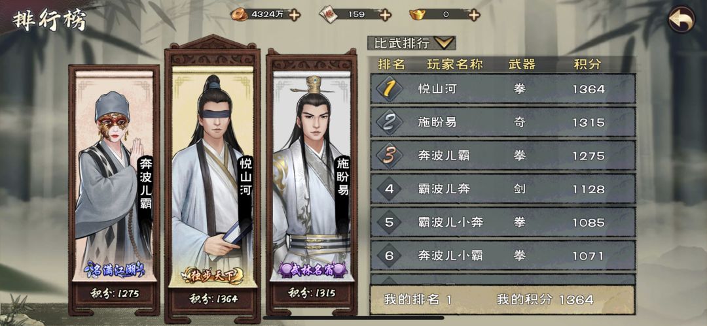Select player 霸波儿小奔 in fifth row

tap(503, 222)
